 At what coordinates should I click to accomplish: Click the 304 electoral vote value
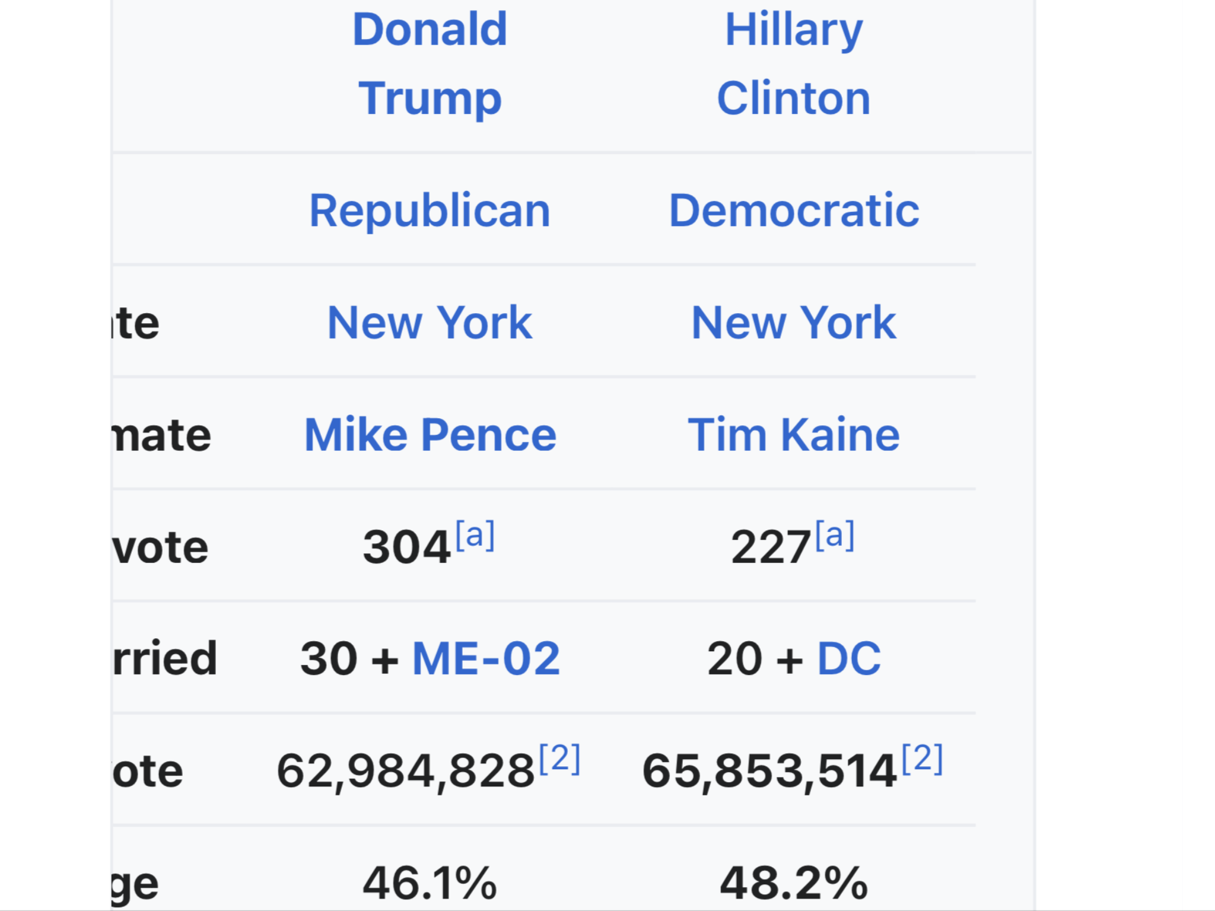(407, 547)
